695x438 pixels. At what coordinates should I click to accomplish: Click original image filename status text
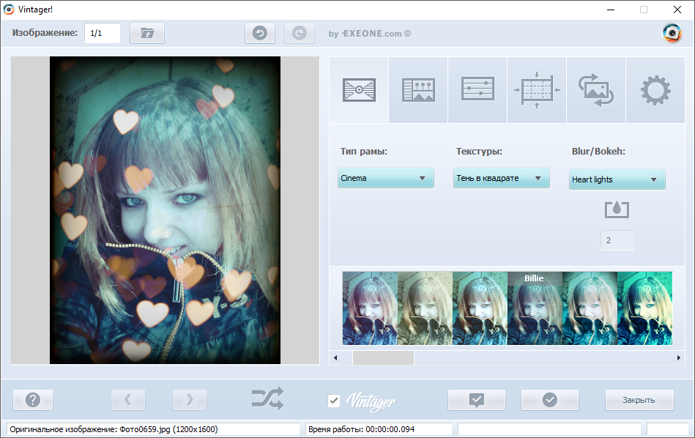pyautogui.click(x=114, y=429)
